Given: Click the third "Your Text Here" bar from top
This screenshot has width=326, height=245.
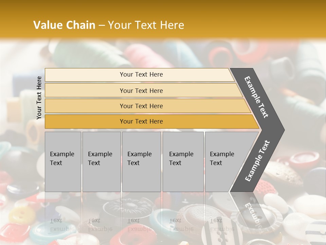Looking at the screenshot, I should tap(141, 106).
